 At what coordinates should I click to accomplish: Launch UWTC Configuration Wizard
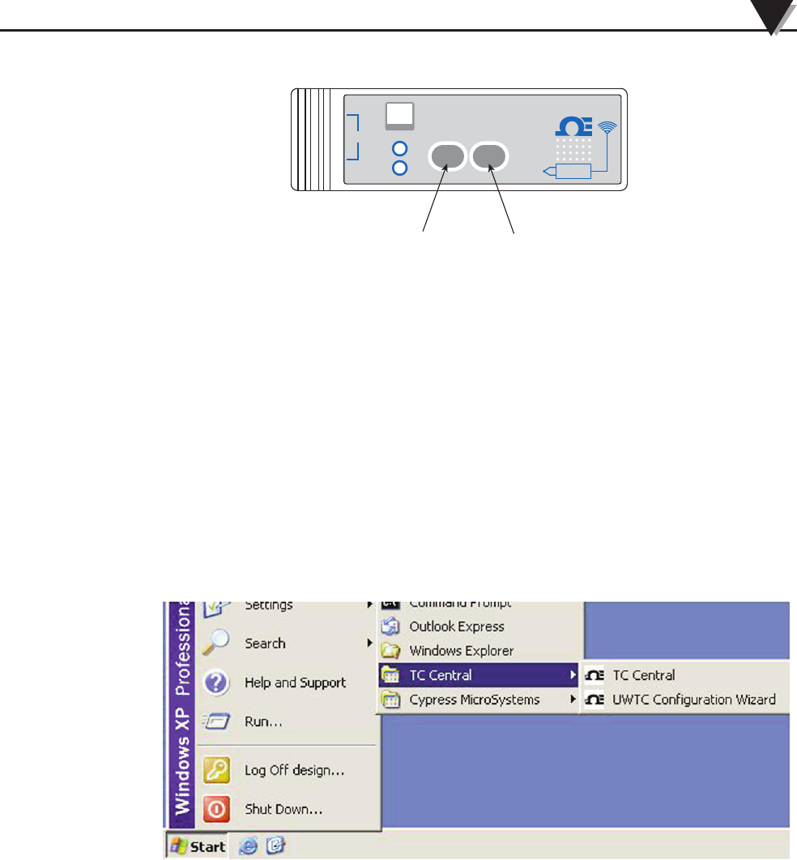click(x=684, y=700)
